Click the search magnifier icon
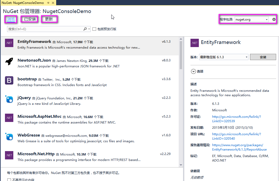The width and height of the screenshot is (279, 181). point(85,29)
